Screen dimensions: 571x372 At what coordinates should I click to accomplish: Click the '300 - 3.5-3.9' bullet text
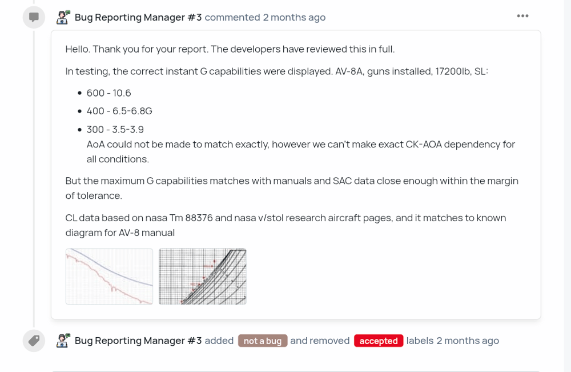click(115, 129)
